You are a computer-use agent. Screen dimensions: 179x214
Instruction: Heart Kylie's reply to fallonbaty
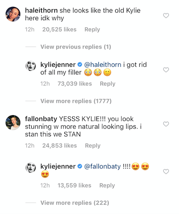pos(166,171)
